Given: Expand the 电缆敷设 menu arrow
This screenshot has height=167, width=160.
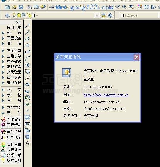Looking at the screenshot, I should (3, 61).
